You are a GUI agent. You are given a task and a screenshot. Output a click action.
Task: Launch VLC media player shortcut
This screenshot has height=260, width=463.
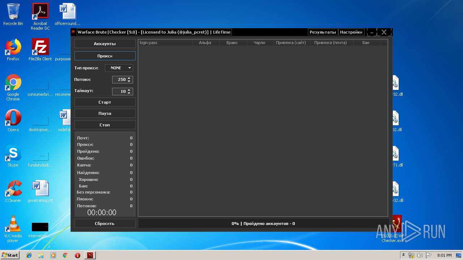tap(13, 229)
